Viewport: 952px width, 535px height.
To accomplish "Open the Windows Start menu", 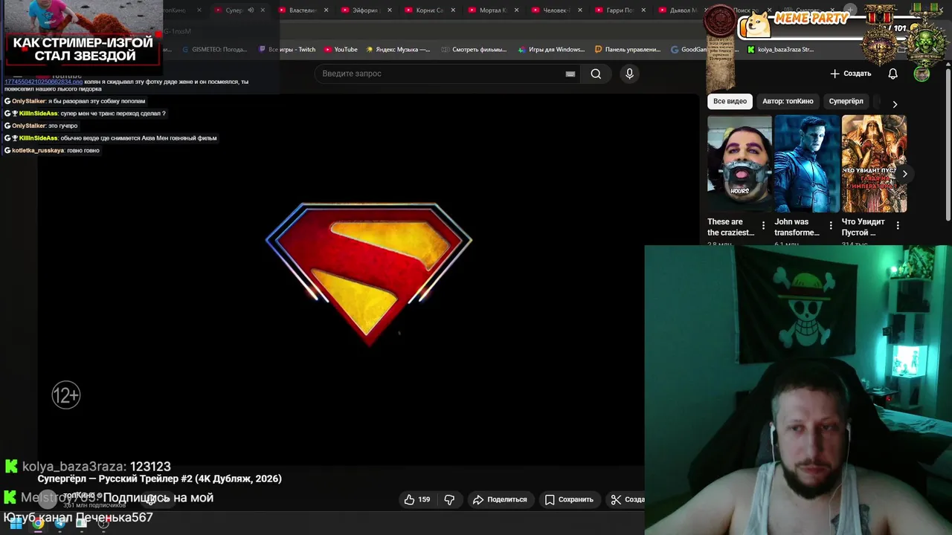I will point(16,523).
